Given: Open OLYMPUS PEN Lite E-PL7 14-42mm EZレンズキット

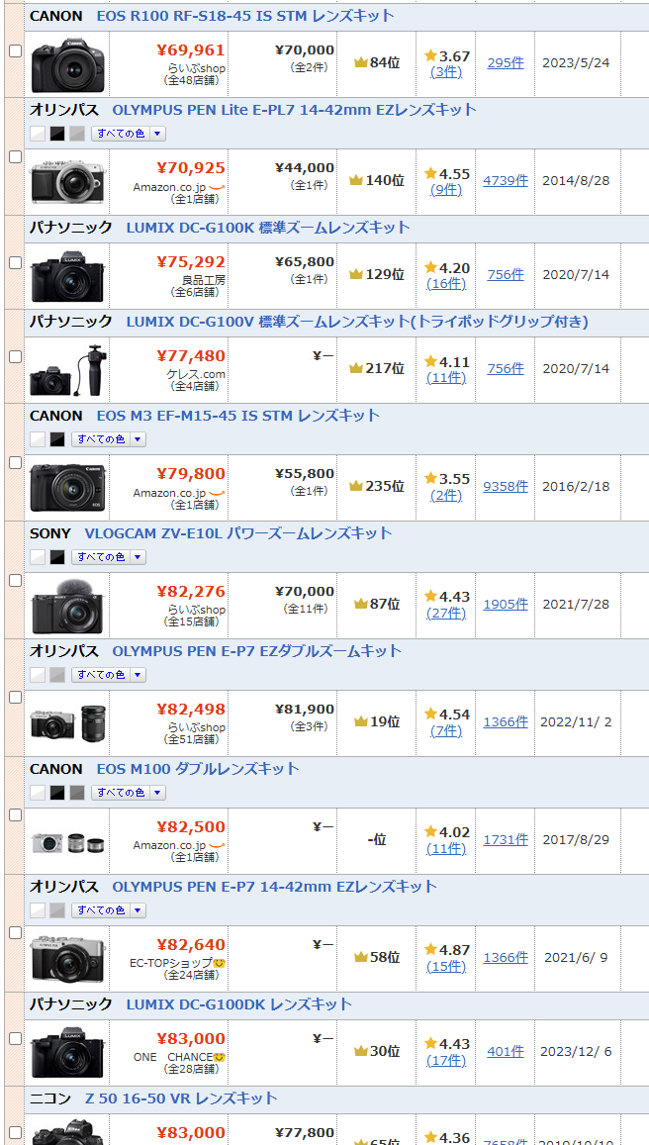Looking at the screenshot, I should pyautogui.click(x=294, y=110).
